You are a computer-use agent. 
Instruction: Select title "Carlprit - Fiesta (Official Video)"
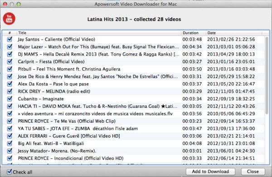tap(51, 62)
